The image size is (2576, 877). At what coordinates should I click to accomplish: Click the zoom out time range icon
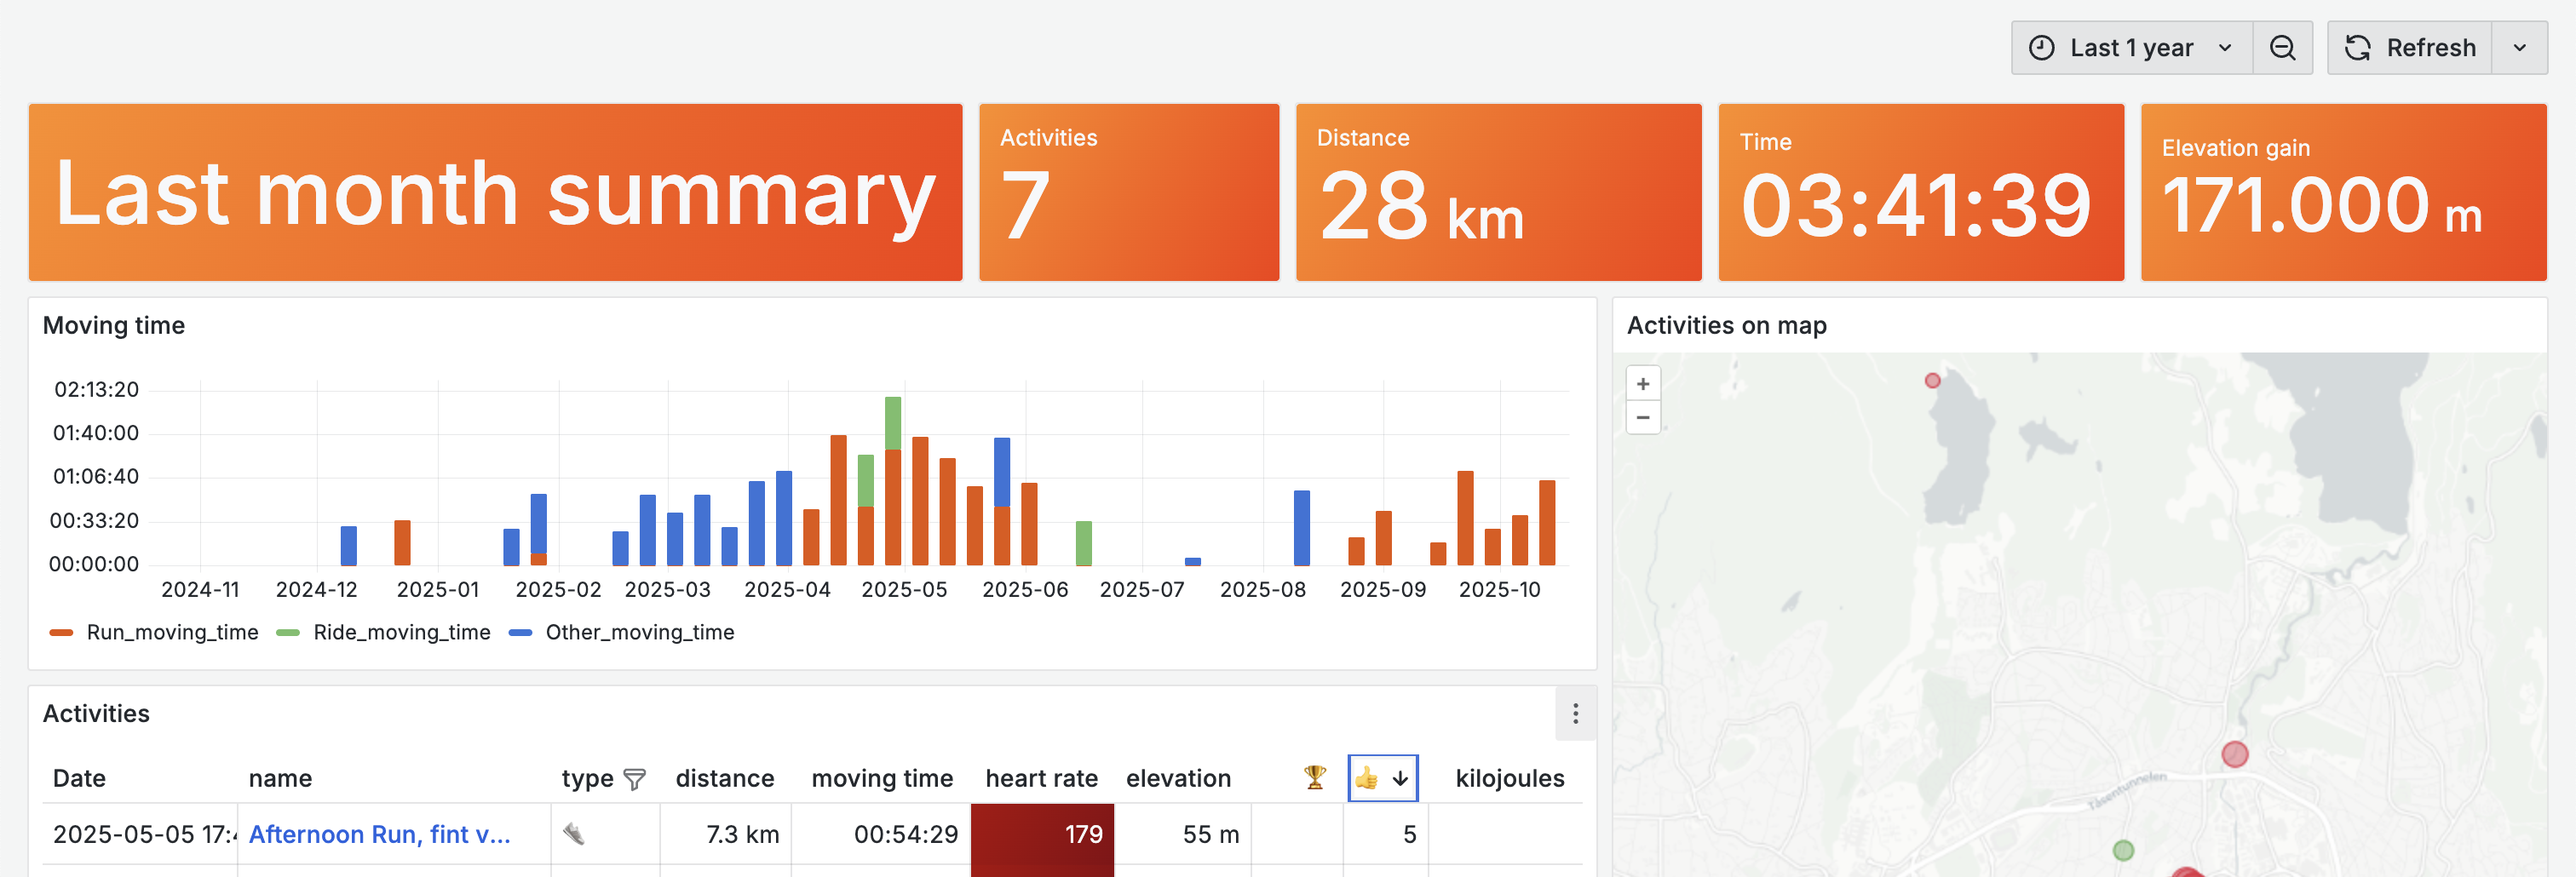(x=2282, y=48)
